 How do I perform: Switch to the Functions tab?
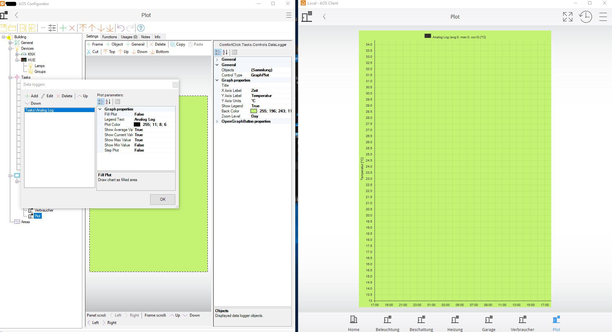109,37
